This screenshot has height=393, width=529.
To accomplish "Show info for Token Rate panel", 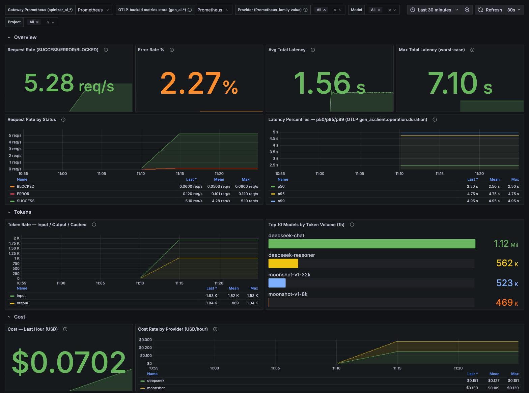I will [94, 224].
